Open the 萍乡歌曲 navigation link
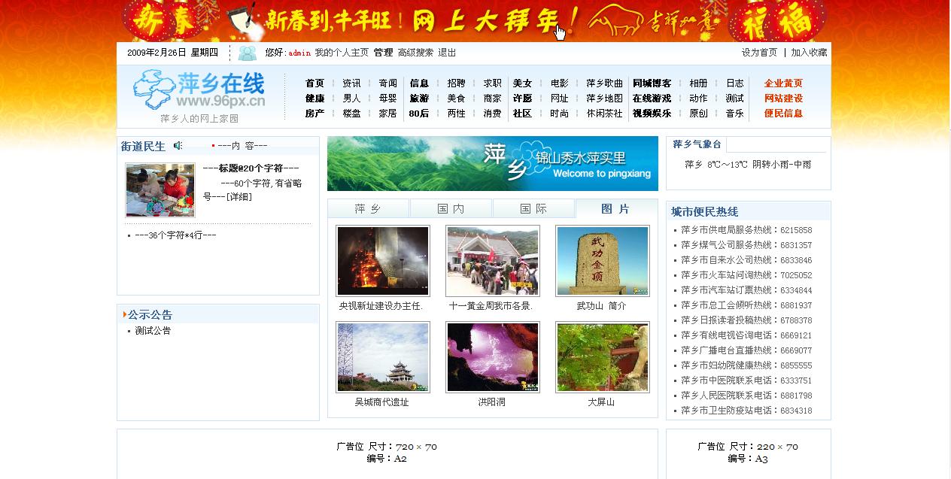The width and height of the screenshot is (951, 479). [605, 83]
